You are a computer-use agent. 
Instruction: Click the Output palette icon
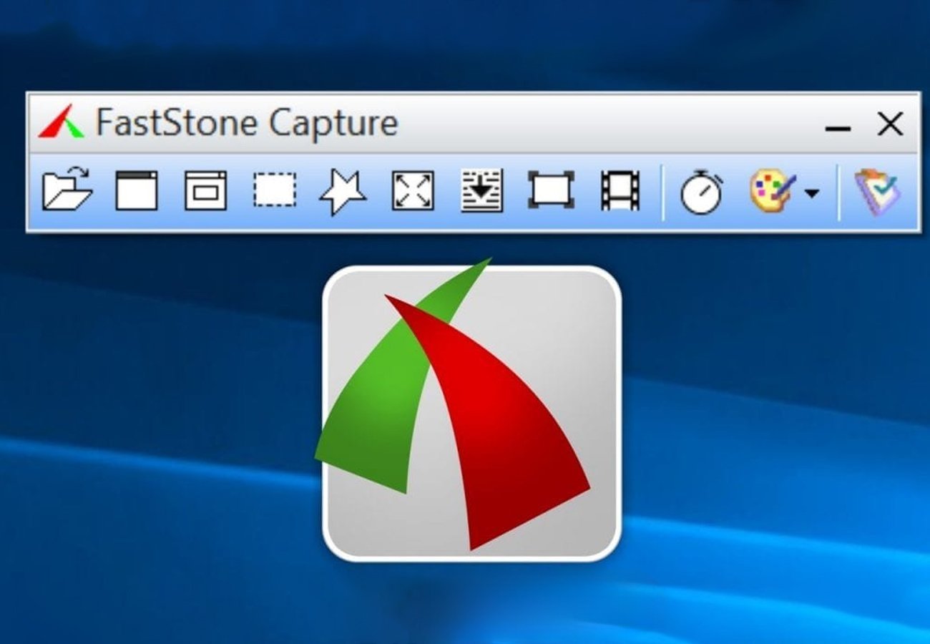tap(773, 190)
